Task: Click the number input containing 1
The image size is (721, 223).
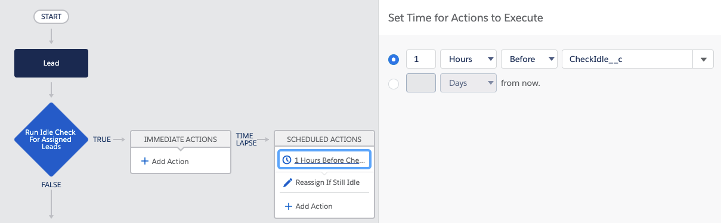Action: click(421, 59)
